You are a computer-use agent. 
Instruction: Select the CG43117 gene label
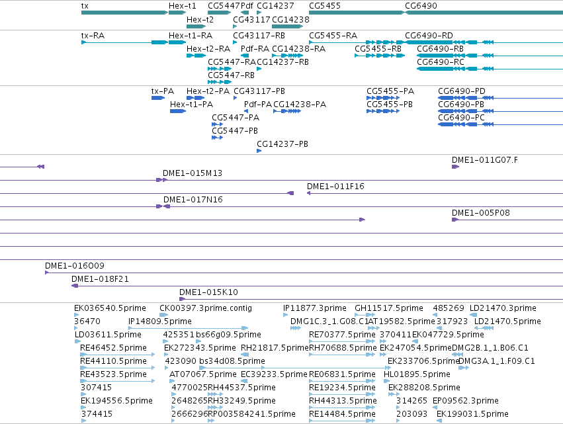(x=251, y=19)
